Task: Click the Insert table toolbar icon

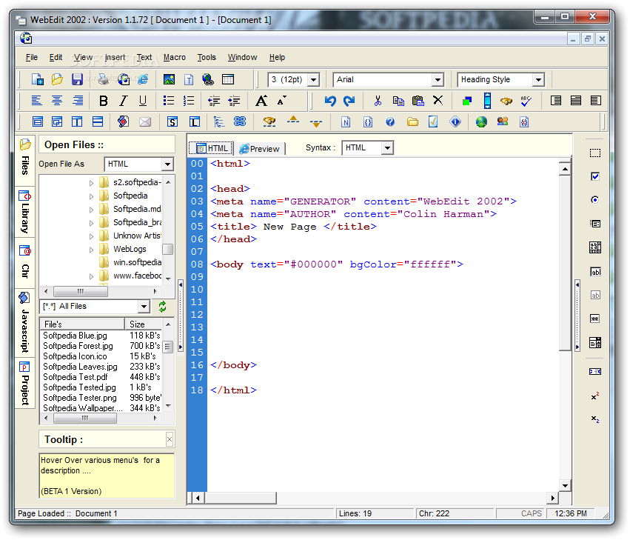Action: (228, 79)
